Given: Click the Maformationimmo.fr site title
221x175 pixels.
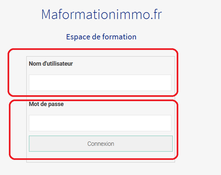Looking at the screenshot, I should coord(101,14).
